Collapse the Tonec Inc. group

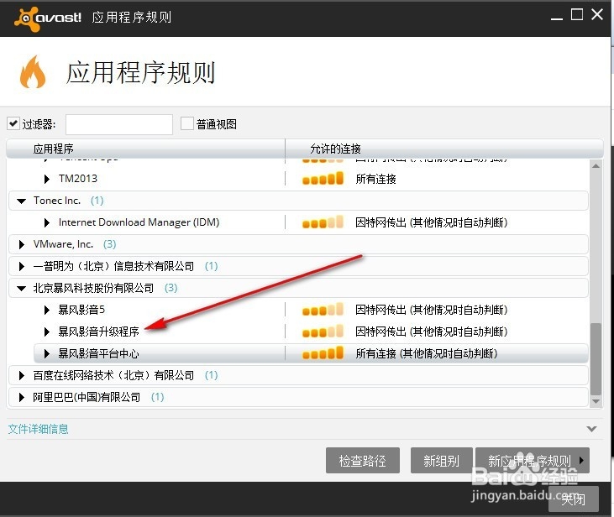(x=22, y=201)
